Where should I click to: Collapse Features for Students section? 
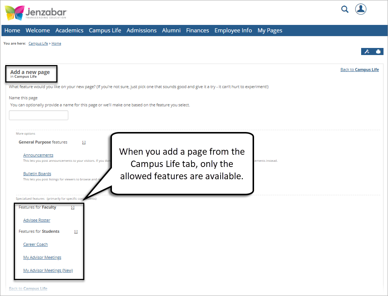(x=76, y=232)
